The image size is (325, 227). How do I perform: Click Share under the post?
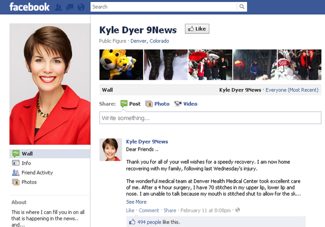point(170,210)
